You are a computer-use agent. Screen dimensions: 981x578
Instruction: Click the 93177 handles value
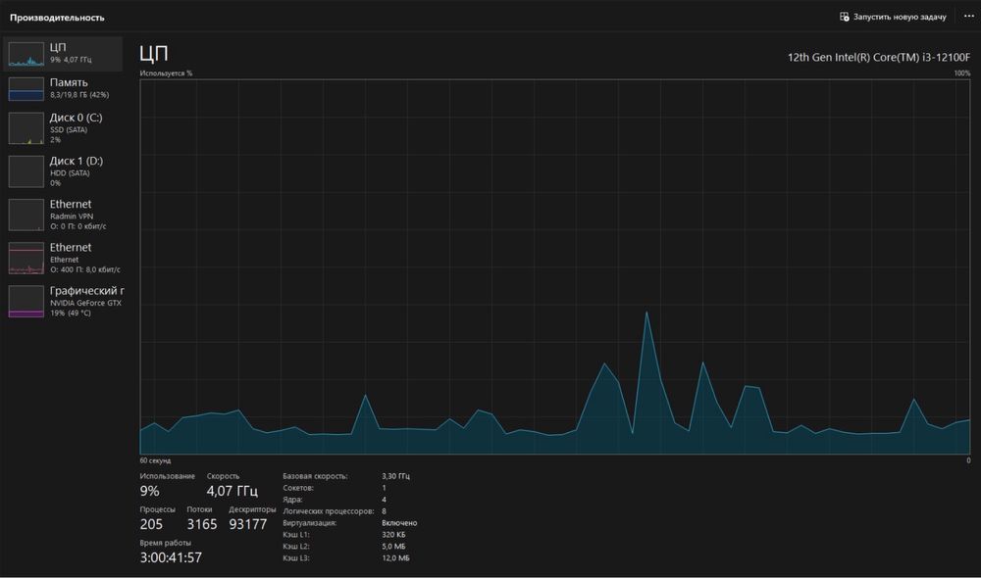[x=248, y=524]
